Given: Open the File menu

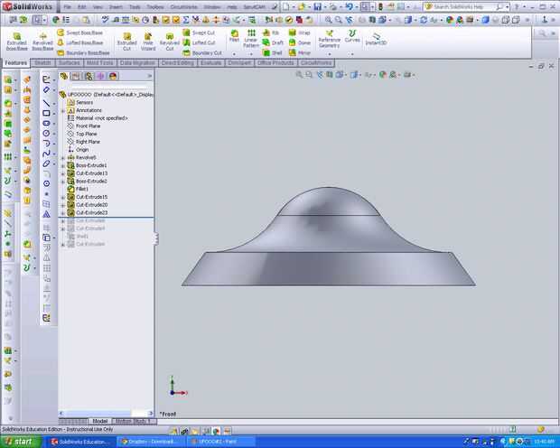Looking at the screenshot, I should [x=67, y=7].
